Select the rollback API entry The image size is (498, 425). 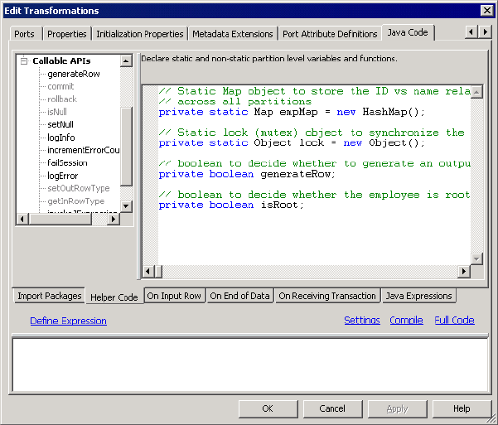pos(62,99)
